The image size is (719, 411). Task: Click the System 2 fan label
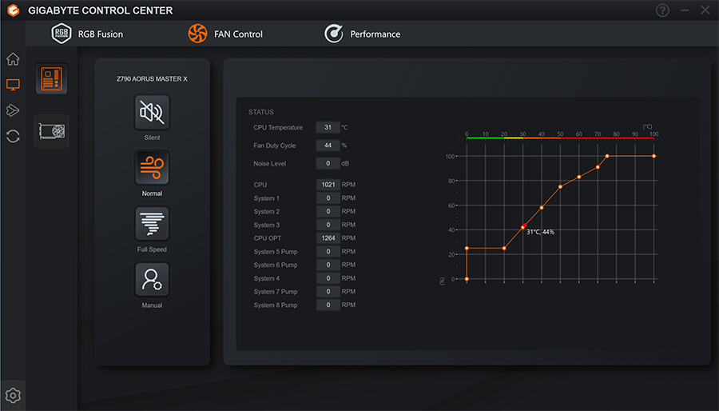(x=266, y=211)
